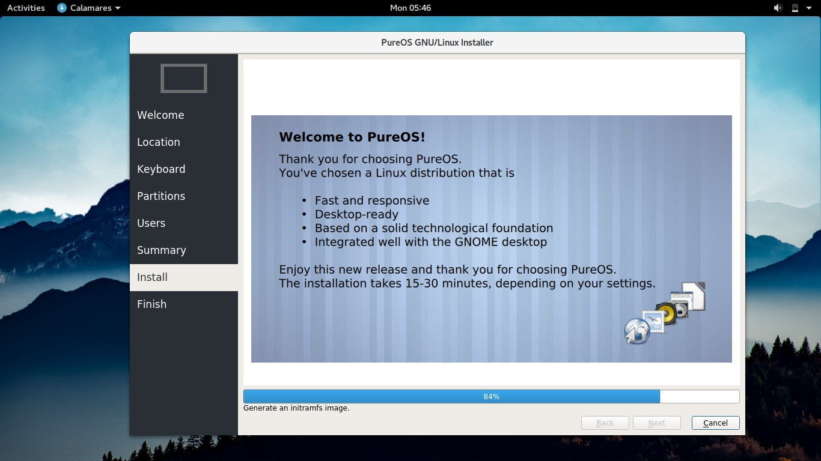821x461 pixels.
Task: Click the disabled Next button
Action: coord(657,423)
